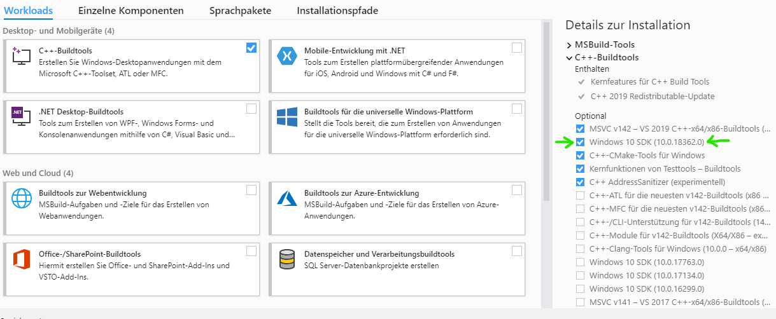Screen dimensions: 776x319
Task: Switch to Einzelne Komponenten tab
Action: point(131,11)
